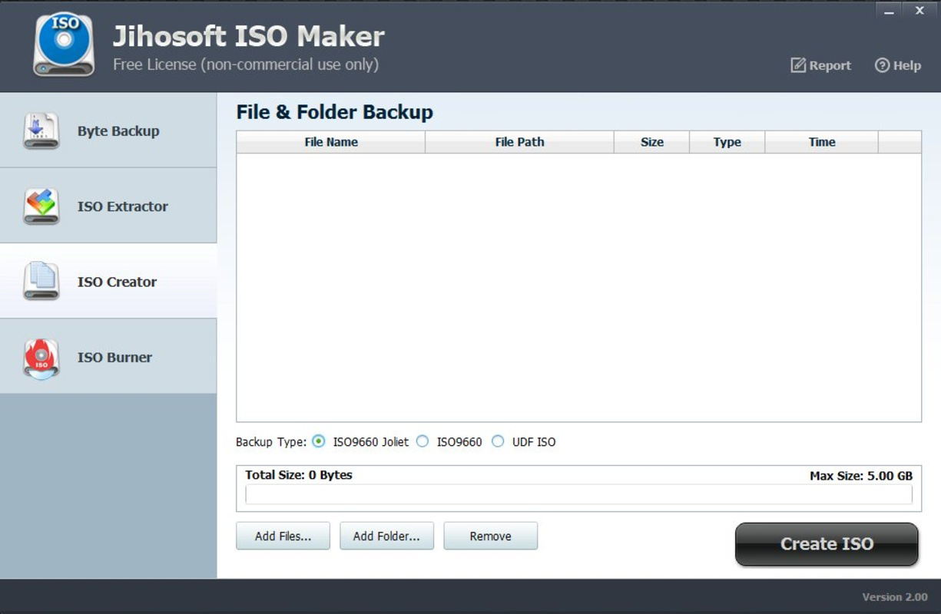Click the Byte Backup drive icon

tap(41, 131)
